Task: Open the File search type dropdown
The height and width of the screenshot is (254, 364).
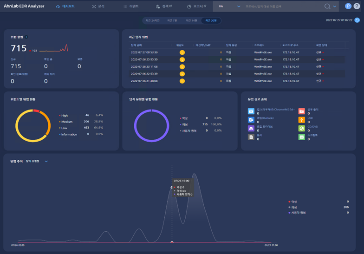Action: tap(229, 7)
